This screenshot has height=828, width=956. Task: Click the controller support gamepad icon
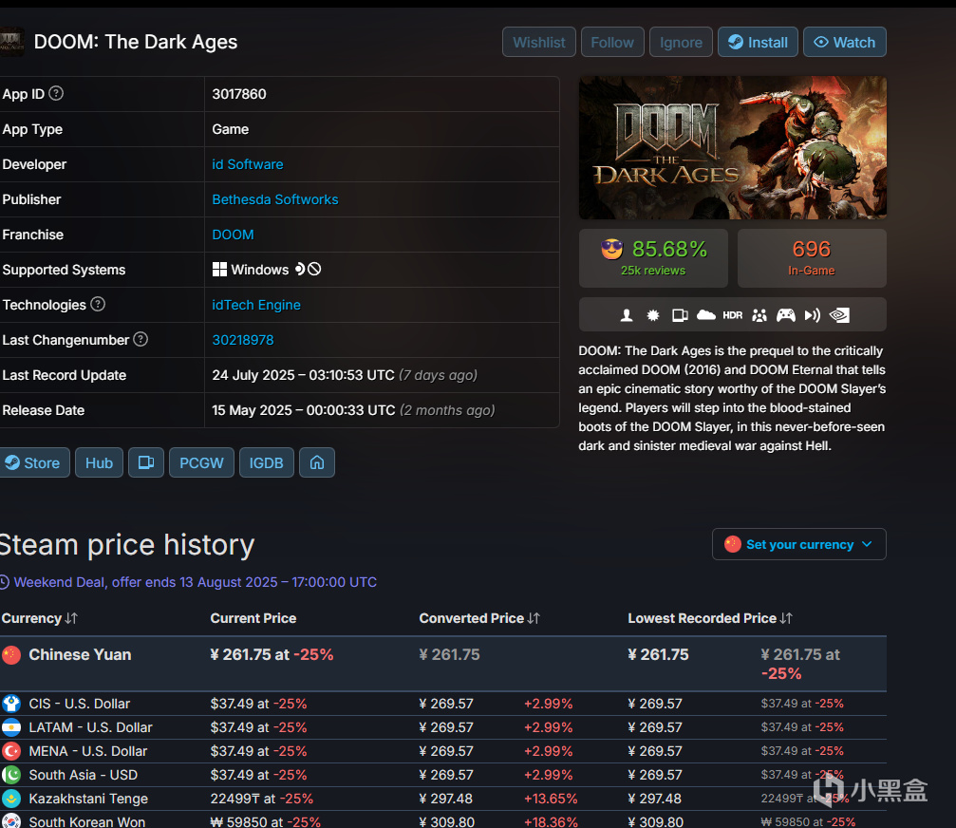(x=786, y=315)
